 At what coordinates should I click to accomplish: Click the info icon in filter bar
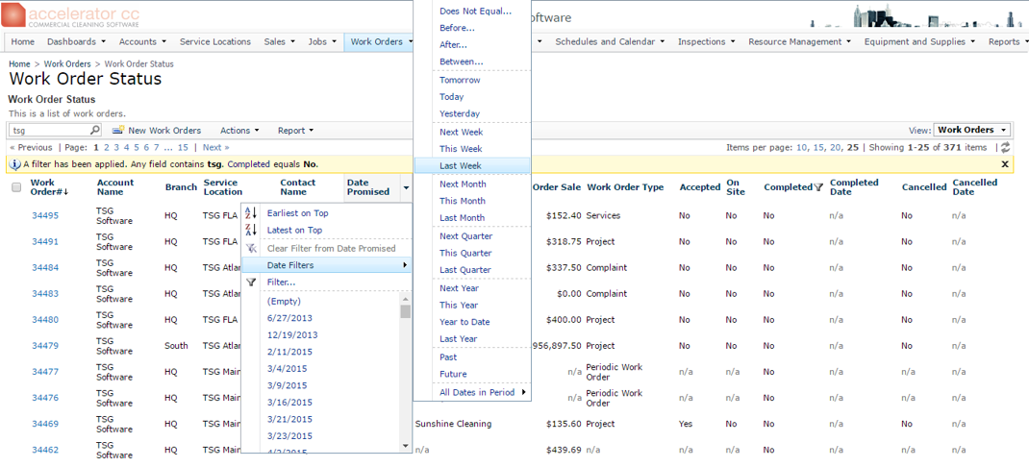(15, 164)
